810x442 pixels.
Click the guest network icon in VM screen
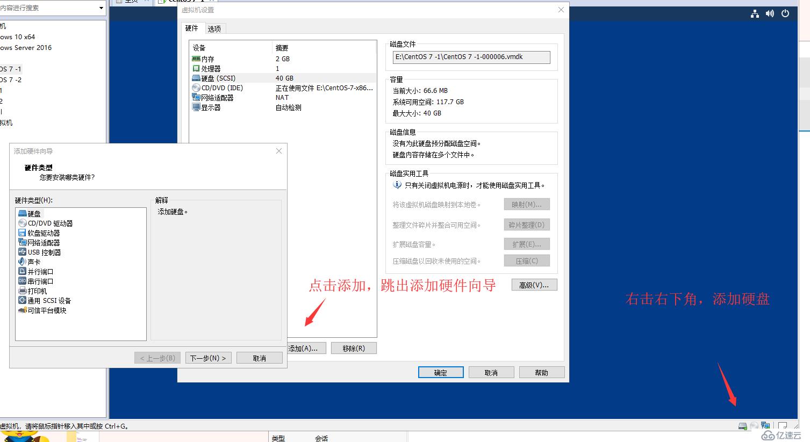point(755,14)
